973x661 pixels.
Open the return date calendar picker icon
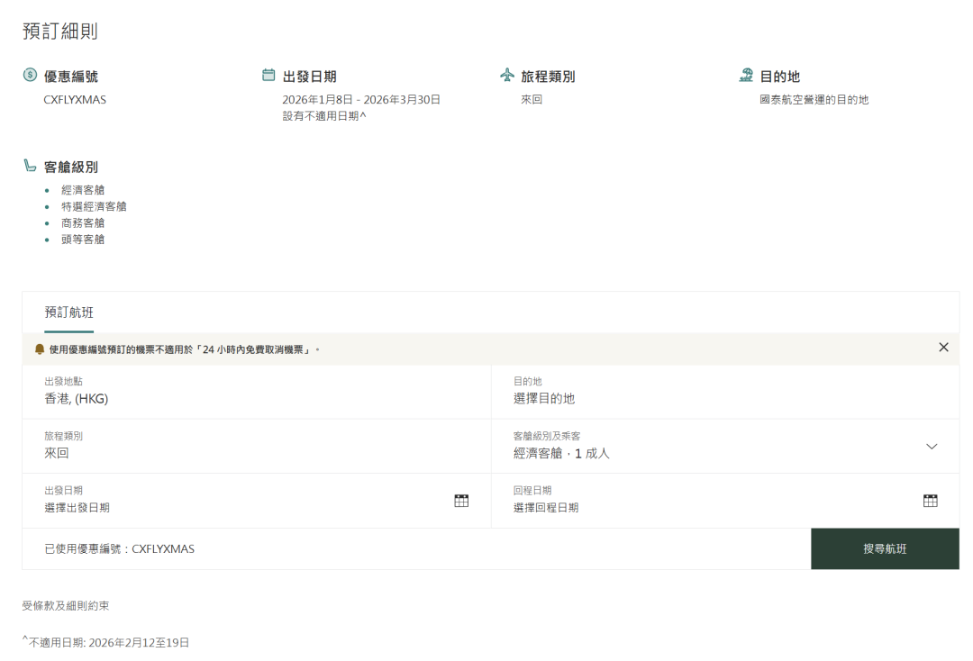(x=931, y=501)
